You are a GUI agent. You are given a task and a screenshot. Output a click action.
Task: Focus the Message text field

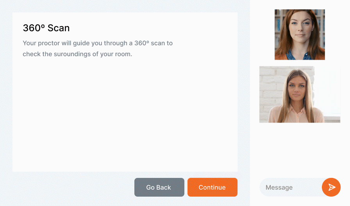pyautogui.click(x=291, y=187)
